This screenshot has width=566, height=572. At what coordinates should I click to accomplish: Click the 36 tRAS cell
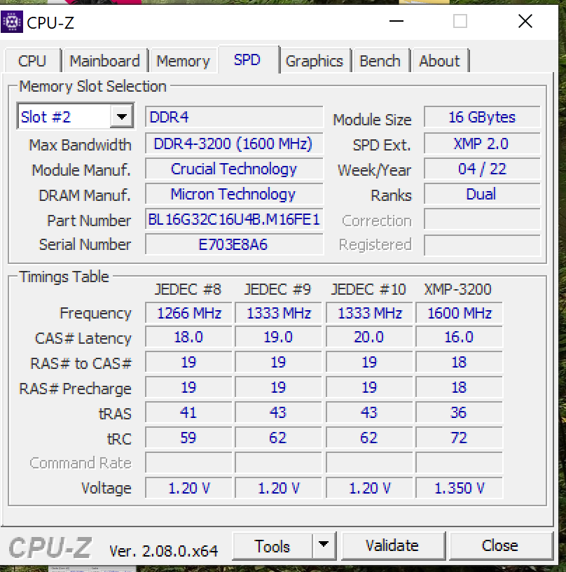pos(459,412)
